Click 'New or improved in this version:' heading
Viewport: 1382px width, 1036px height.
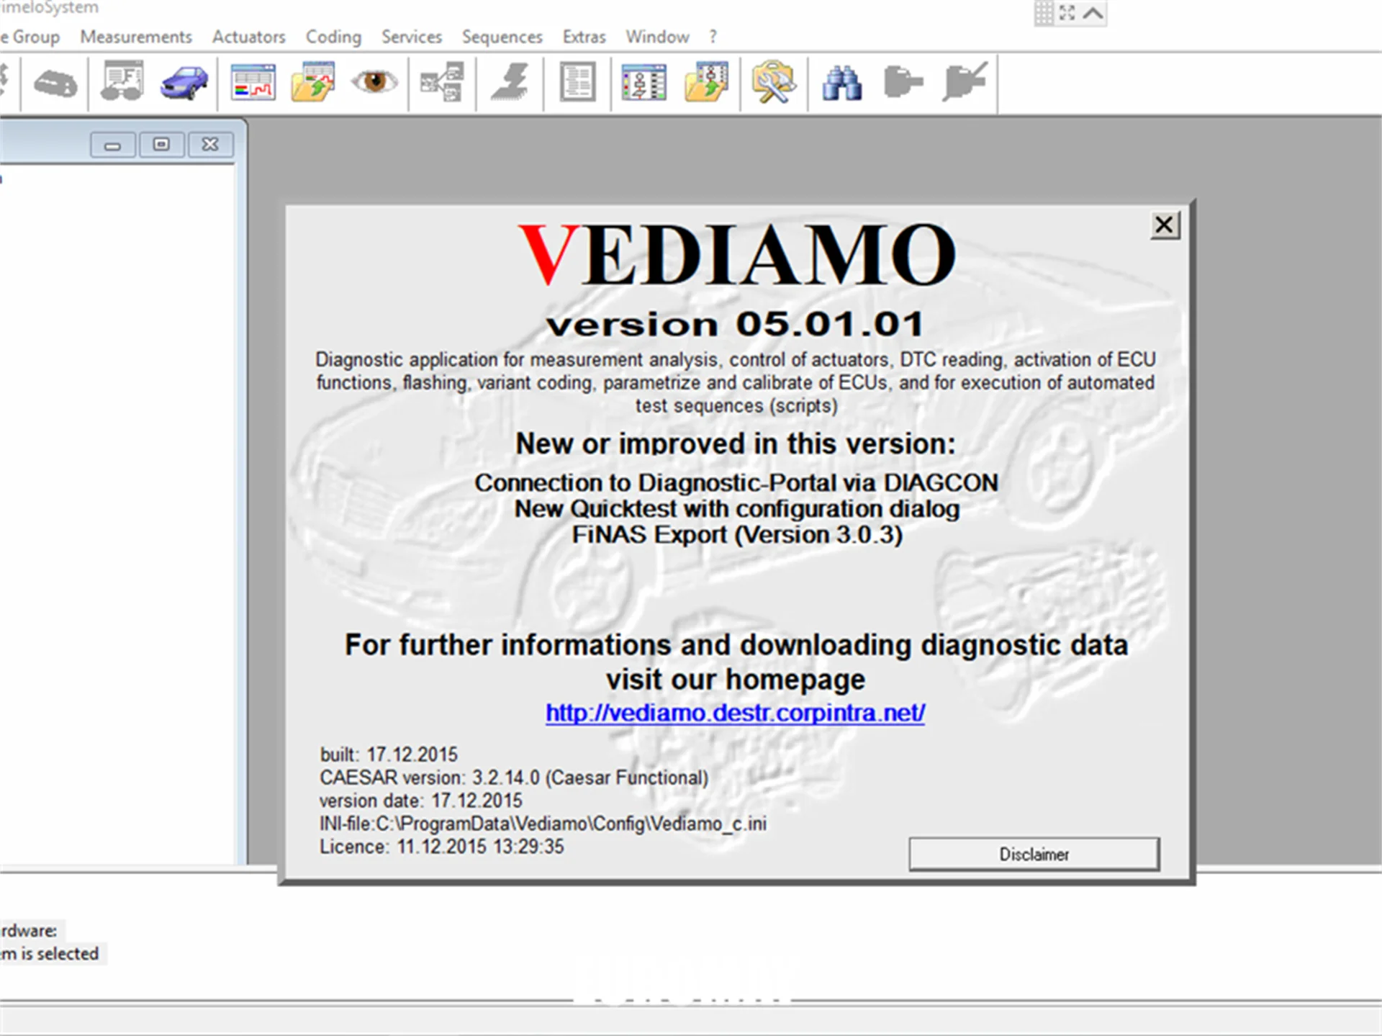point(736,443)
